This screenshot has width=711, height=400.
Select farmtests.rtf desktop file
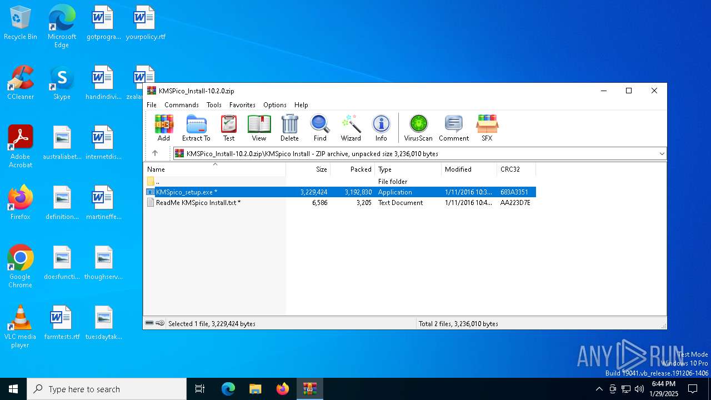point(62,323)
